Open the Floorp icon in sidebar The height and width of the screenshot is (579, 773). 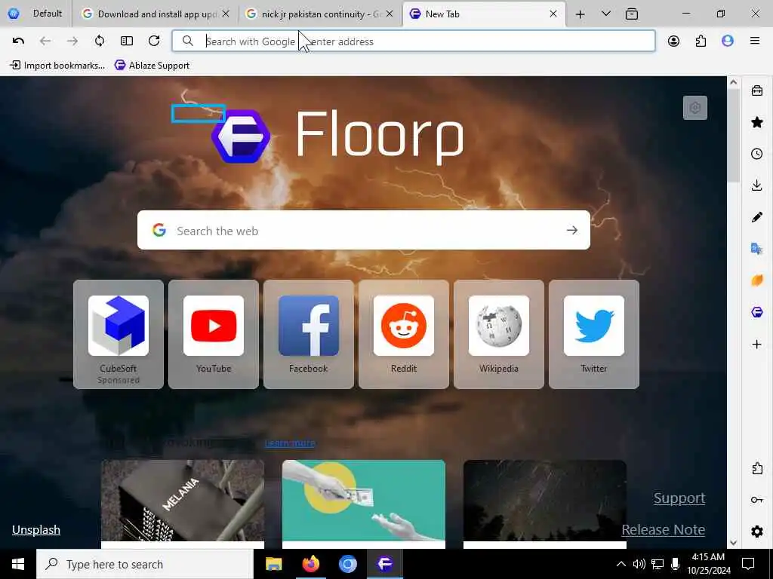point(756,312)
